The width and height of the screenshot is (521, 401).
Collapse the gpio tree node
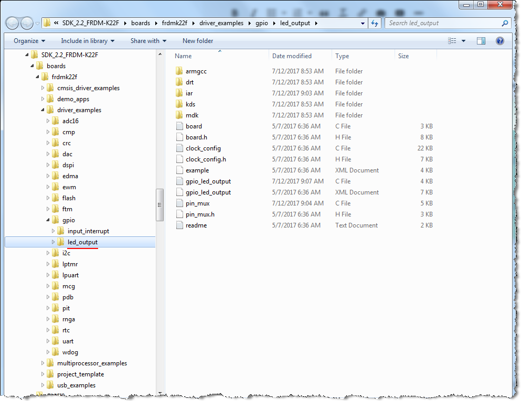[48, 220]
